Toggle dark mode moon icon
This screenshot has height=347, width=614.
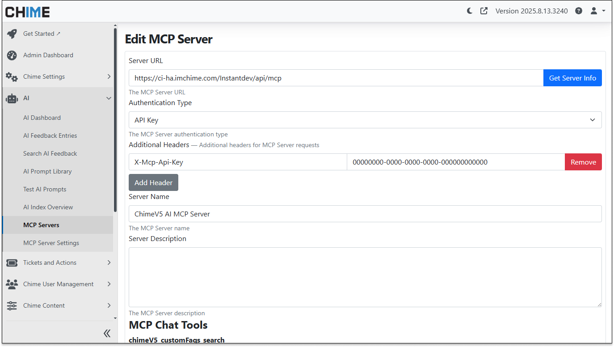[470, 11]
